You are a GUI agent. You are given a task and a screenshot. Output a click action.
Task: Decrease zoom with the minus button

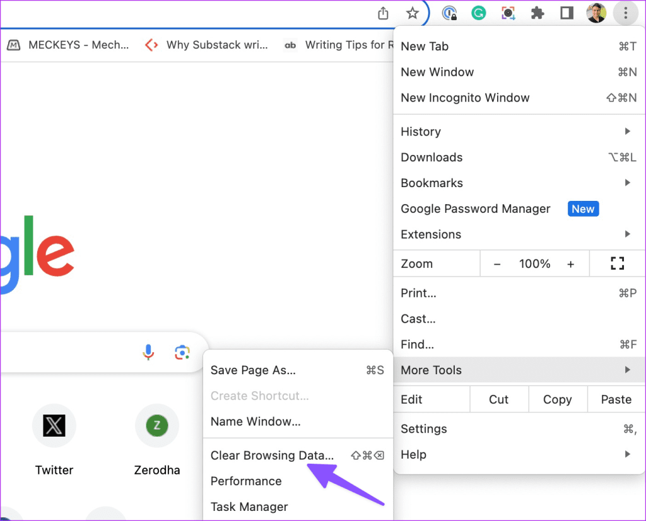point(497,264)
